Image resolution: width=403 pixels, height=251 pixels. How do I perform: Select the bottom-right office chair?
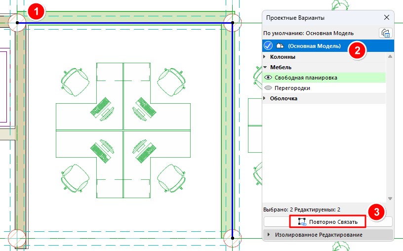[x=172, y=178]
